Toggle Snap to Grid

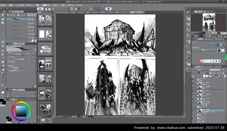(103, 9)
